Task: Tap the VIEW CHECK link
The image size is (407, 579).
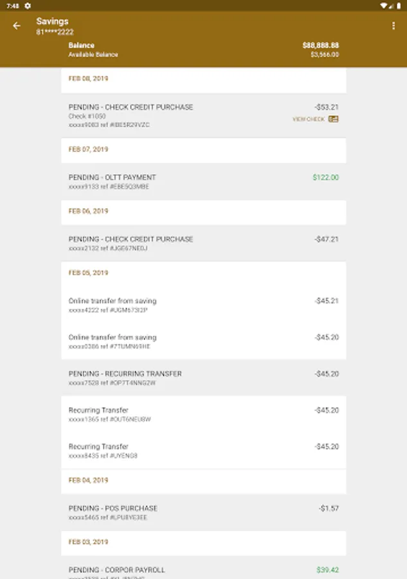Action: [309, 119]
